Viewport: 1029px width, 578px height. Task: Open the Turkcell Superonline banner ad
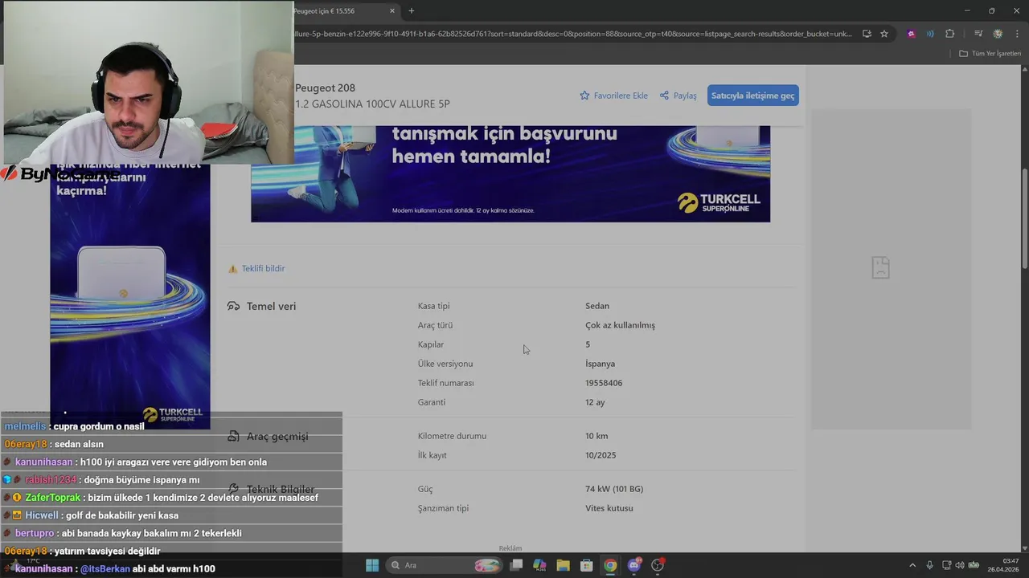coord(510,173)
